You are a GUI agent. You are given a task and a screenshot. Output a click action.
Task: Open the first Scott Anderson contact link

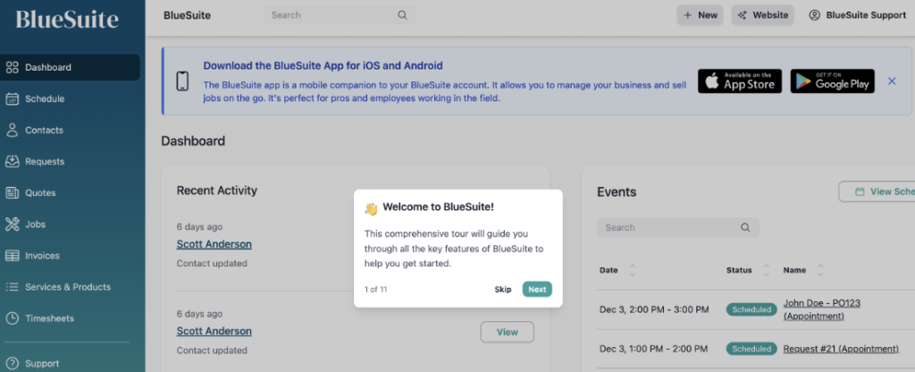click(214, 244)
